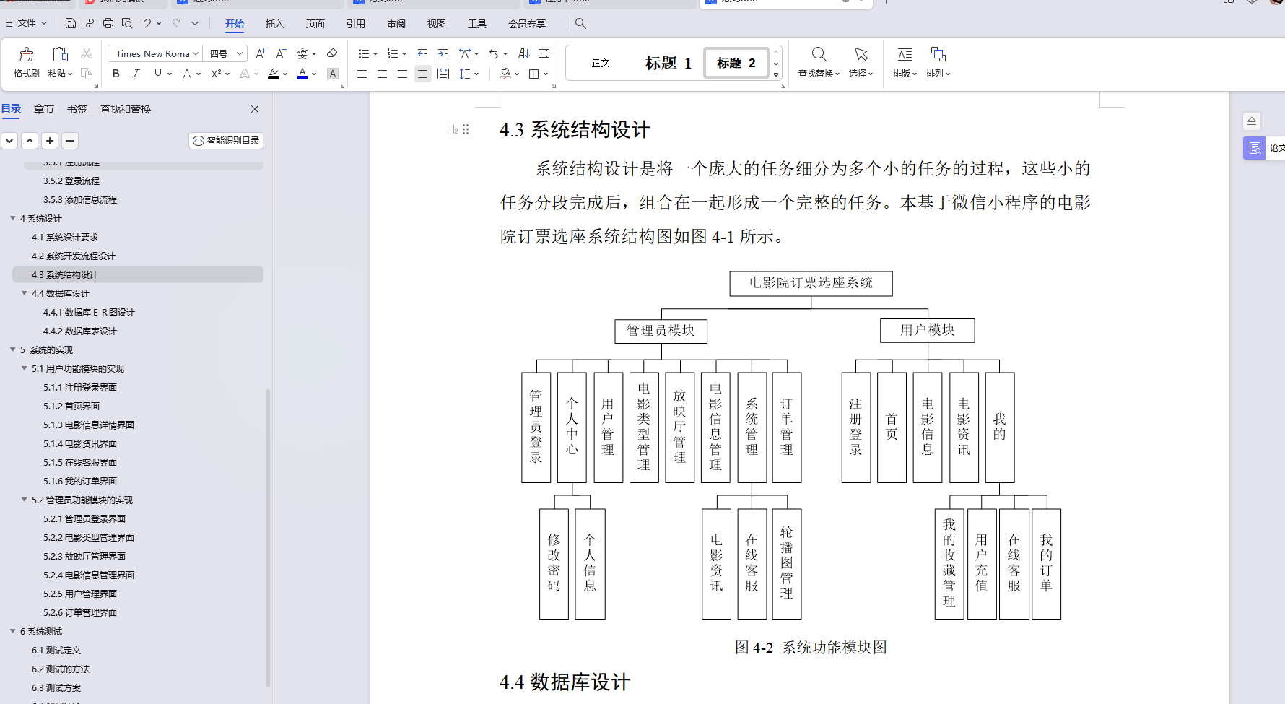
Task: Collapse the '4.4 数据库设计' outline node
Action: pos(25,293)
